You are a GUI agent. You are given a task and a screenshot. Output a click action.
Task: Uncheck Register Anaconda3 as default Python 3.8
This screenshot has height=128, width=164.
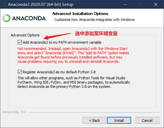click(x=20, y=72)
